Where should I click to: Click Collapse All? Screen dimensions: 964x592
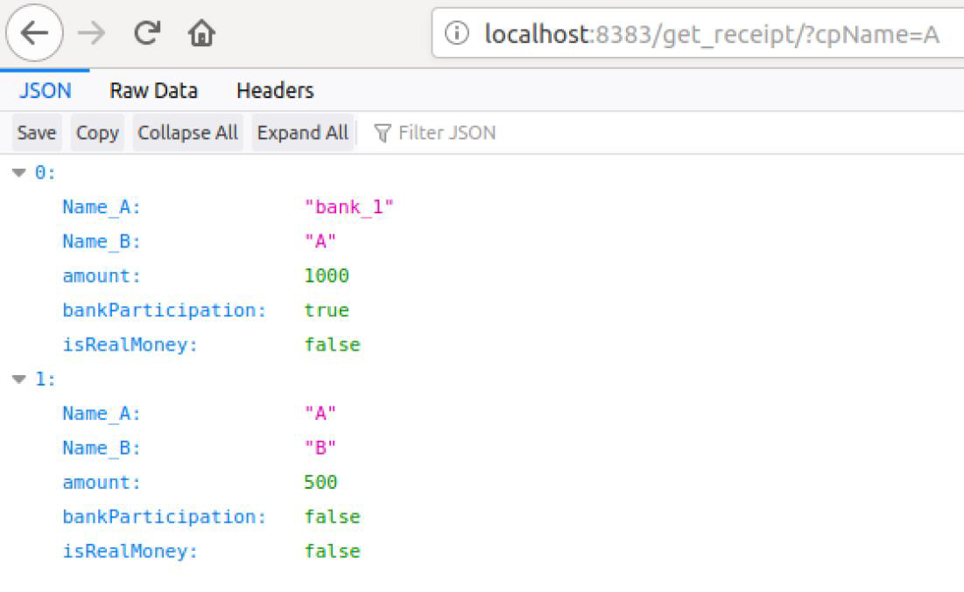(x=187, y=133)
